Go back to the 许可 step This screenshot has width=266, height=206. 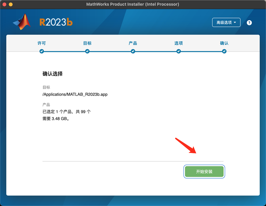pos(42,43)
